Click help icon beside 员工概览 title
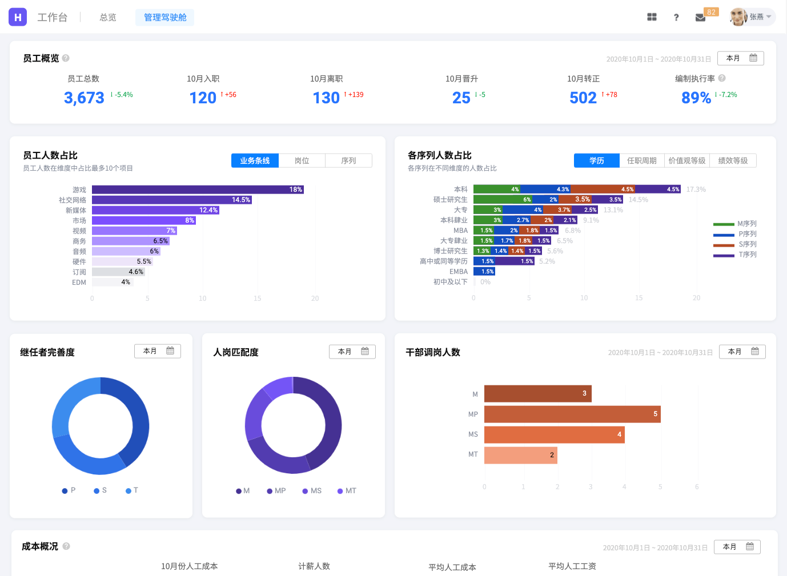The height and width of the screenshot is (576, 787). pos(66,58)
